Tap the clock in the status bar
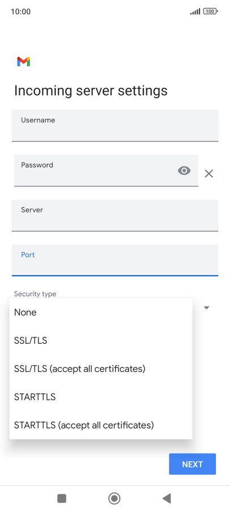230x513 pixels. click(x=20, y=11)
